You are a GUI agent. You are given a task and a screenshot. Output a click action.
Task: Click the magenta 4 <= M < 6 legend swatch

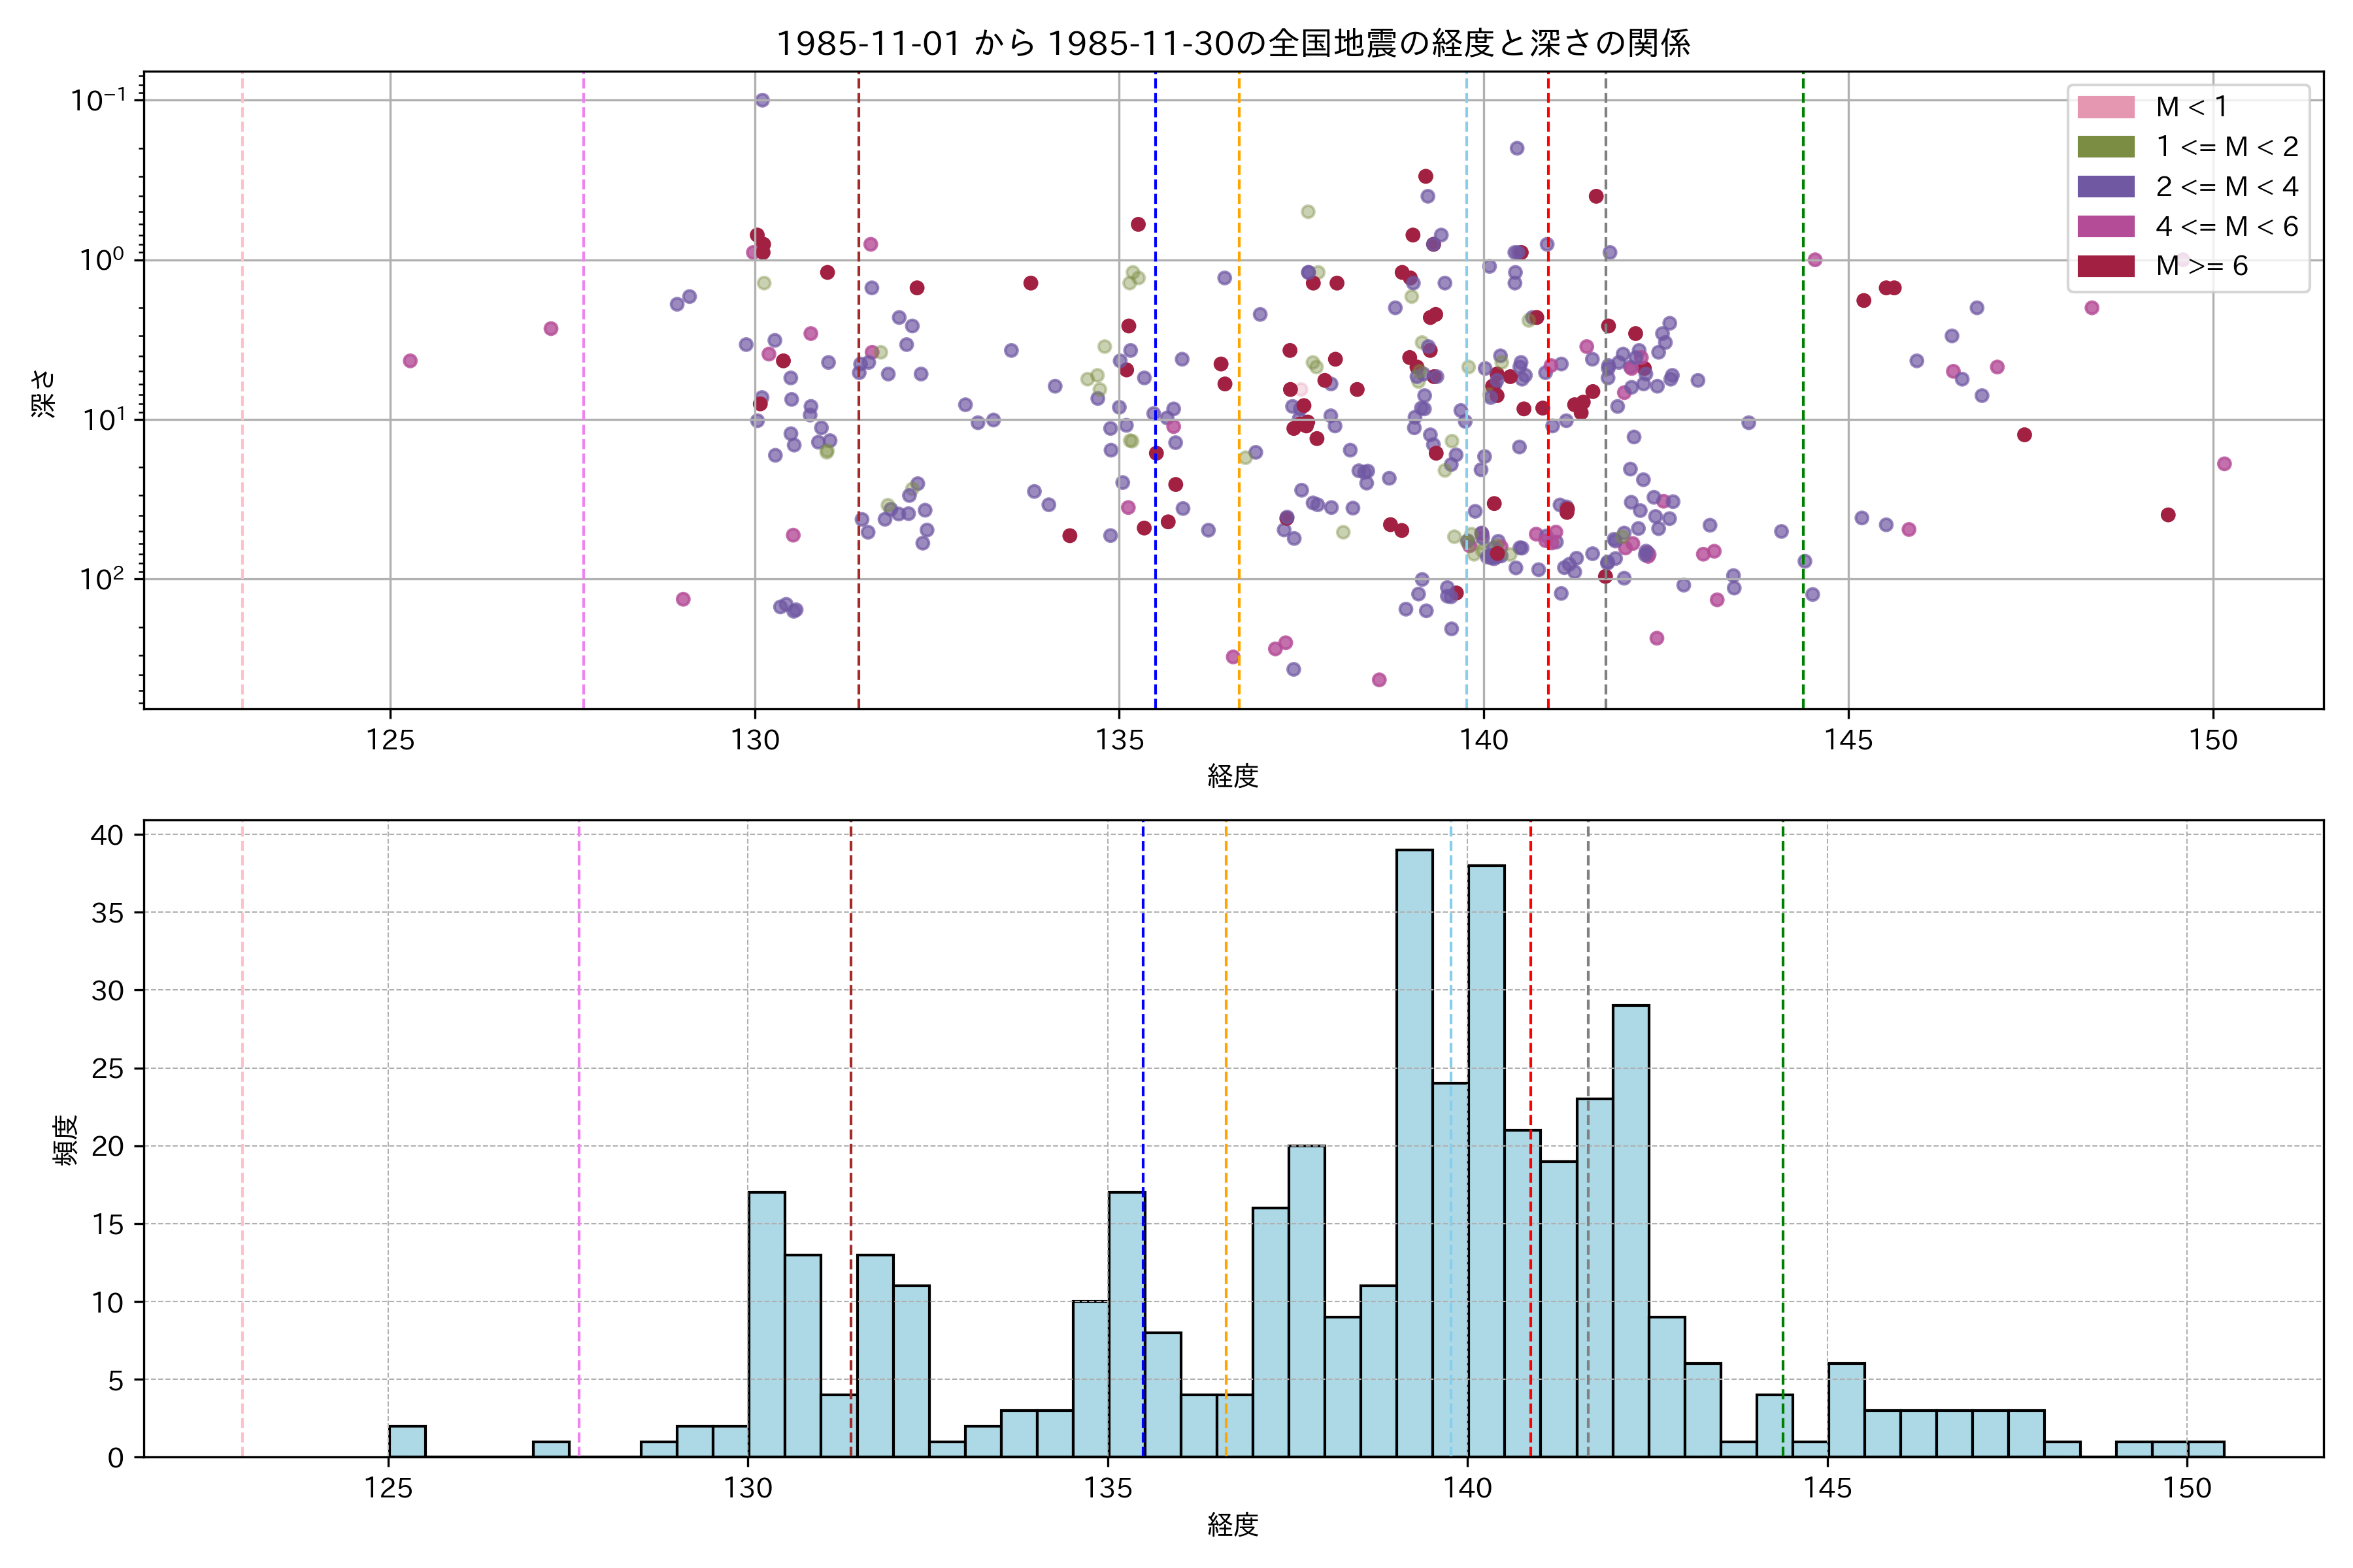2105,227
